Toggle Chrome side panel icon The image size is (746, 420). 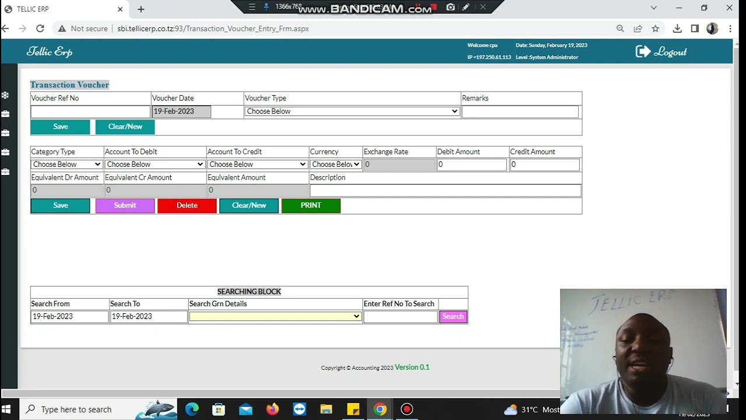[x=695, y=29]
